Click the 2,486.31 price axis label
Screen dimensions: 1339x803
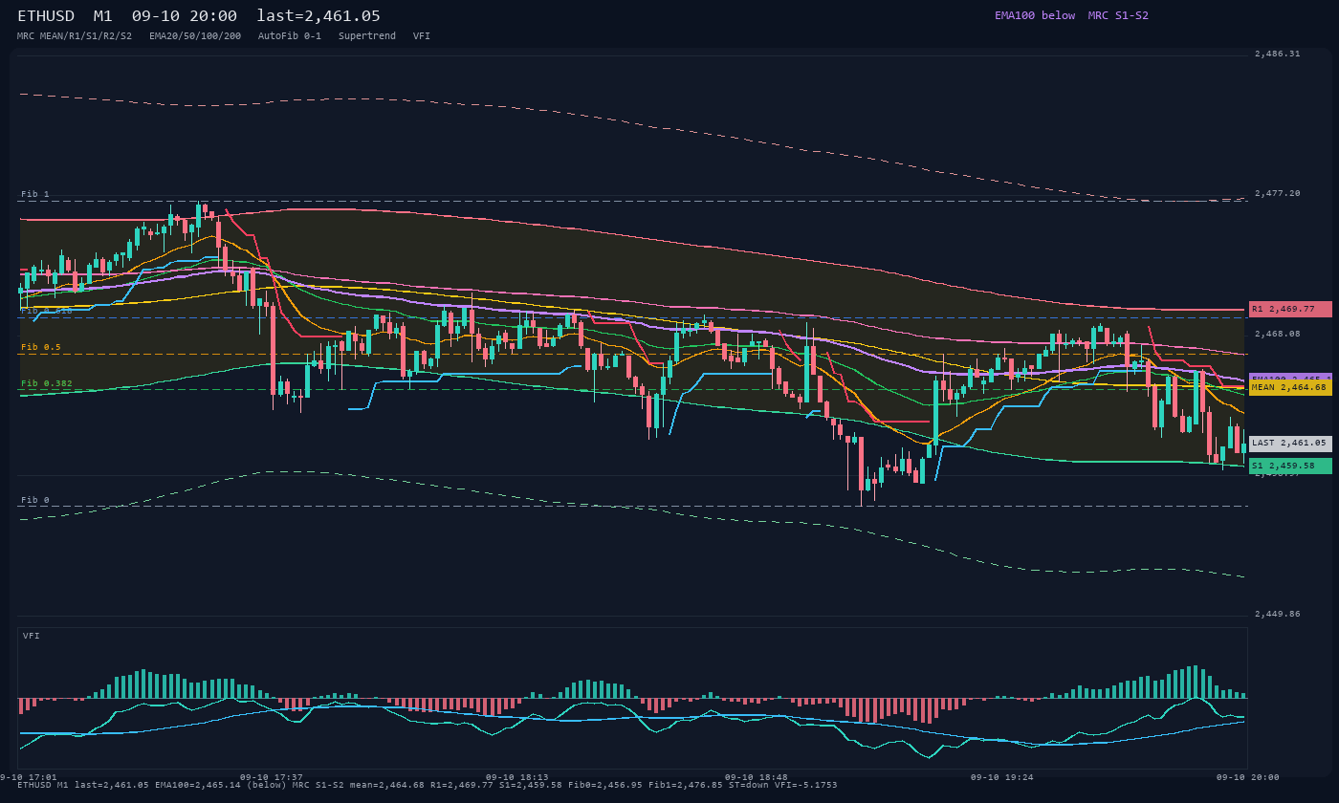[x=1278, y=54]
